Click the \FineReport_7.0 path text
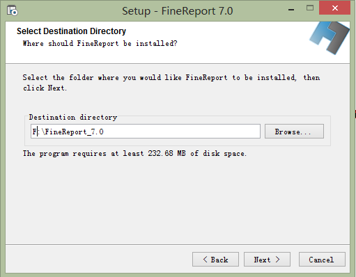This screenshot has width=356, height=277. coord(72,132)
